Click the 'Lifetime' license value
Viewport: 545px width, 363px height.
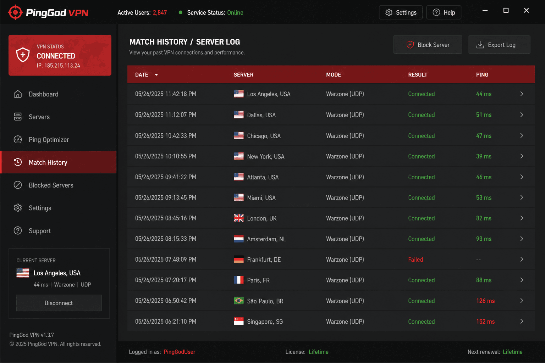[319, 352]
